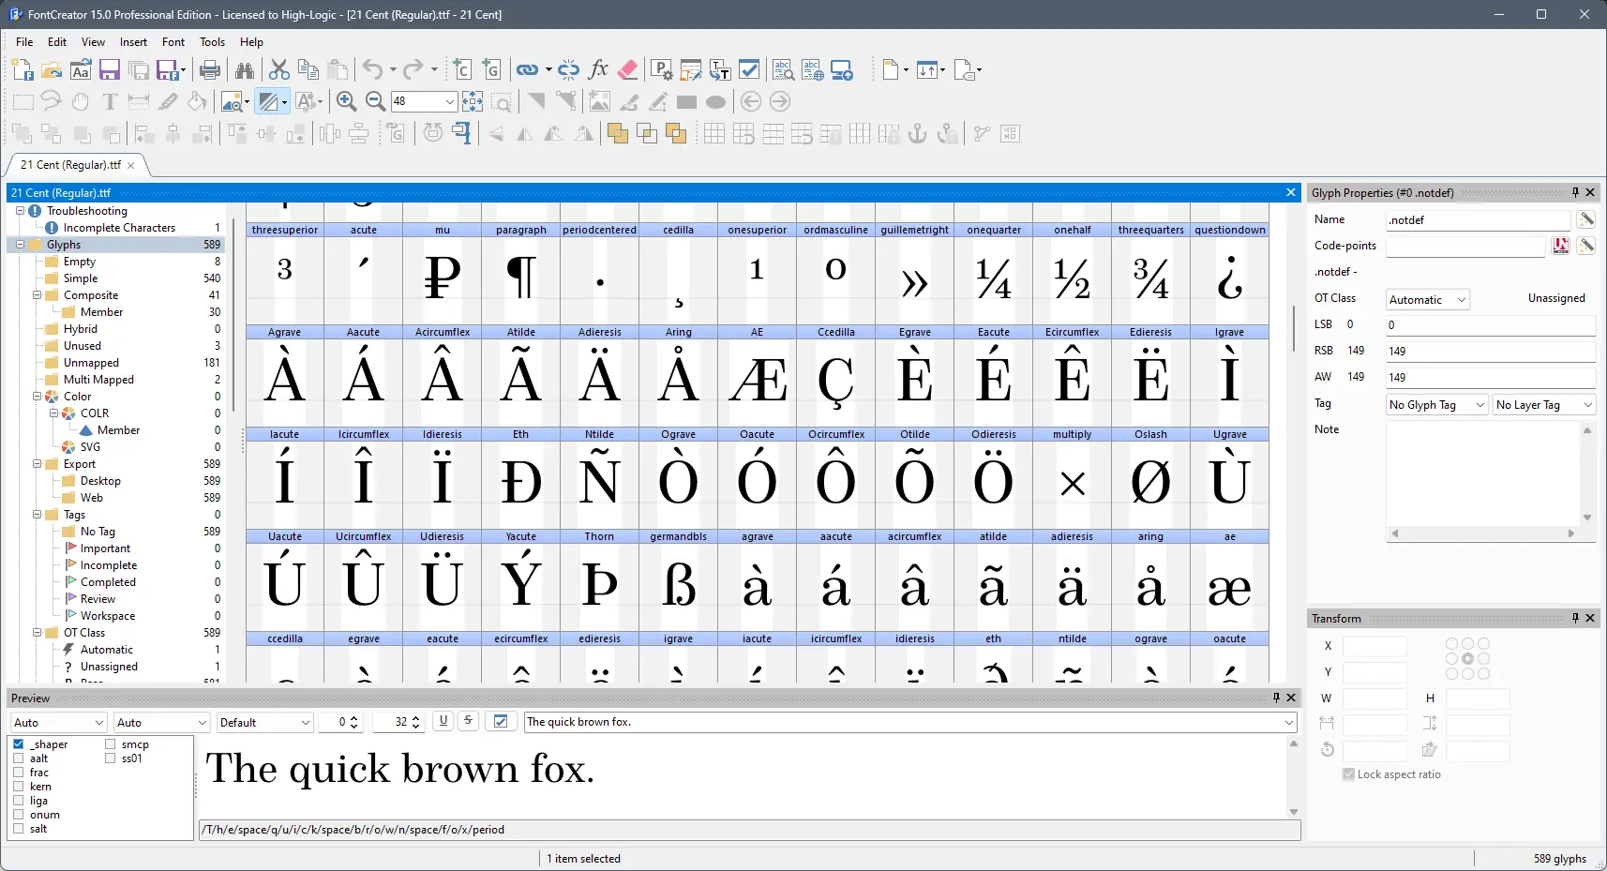Viewport: 1607px width, 871px height.
Task: Click the Print icon in toolbar
Action: (210, 70)
